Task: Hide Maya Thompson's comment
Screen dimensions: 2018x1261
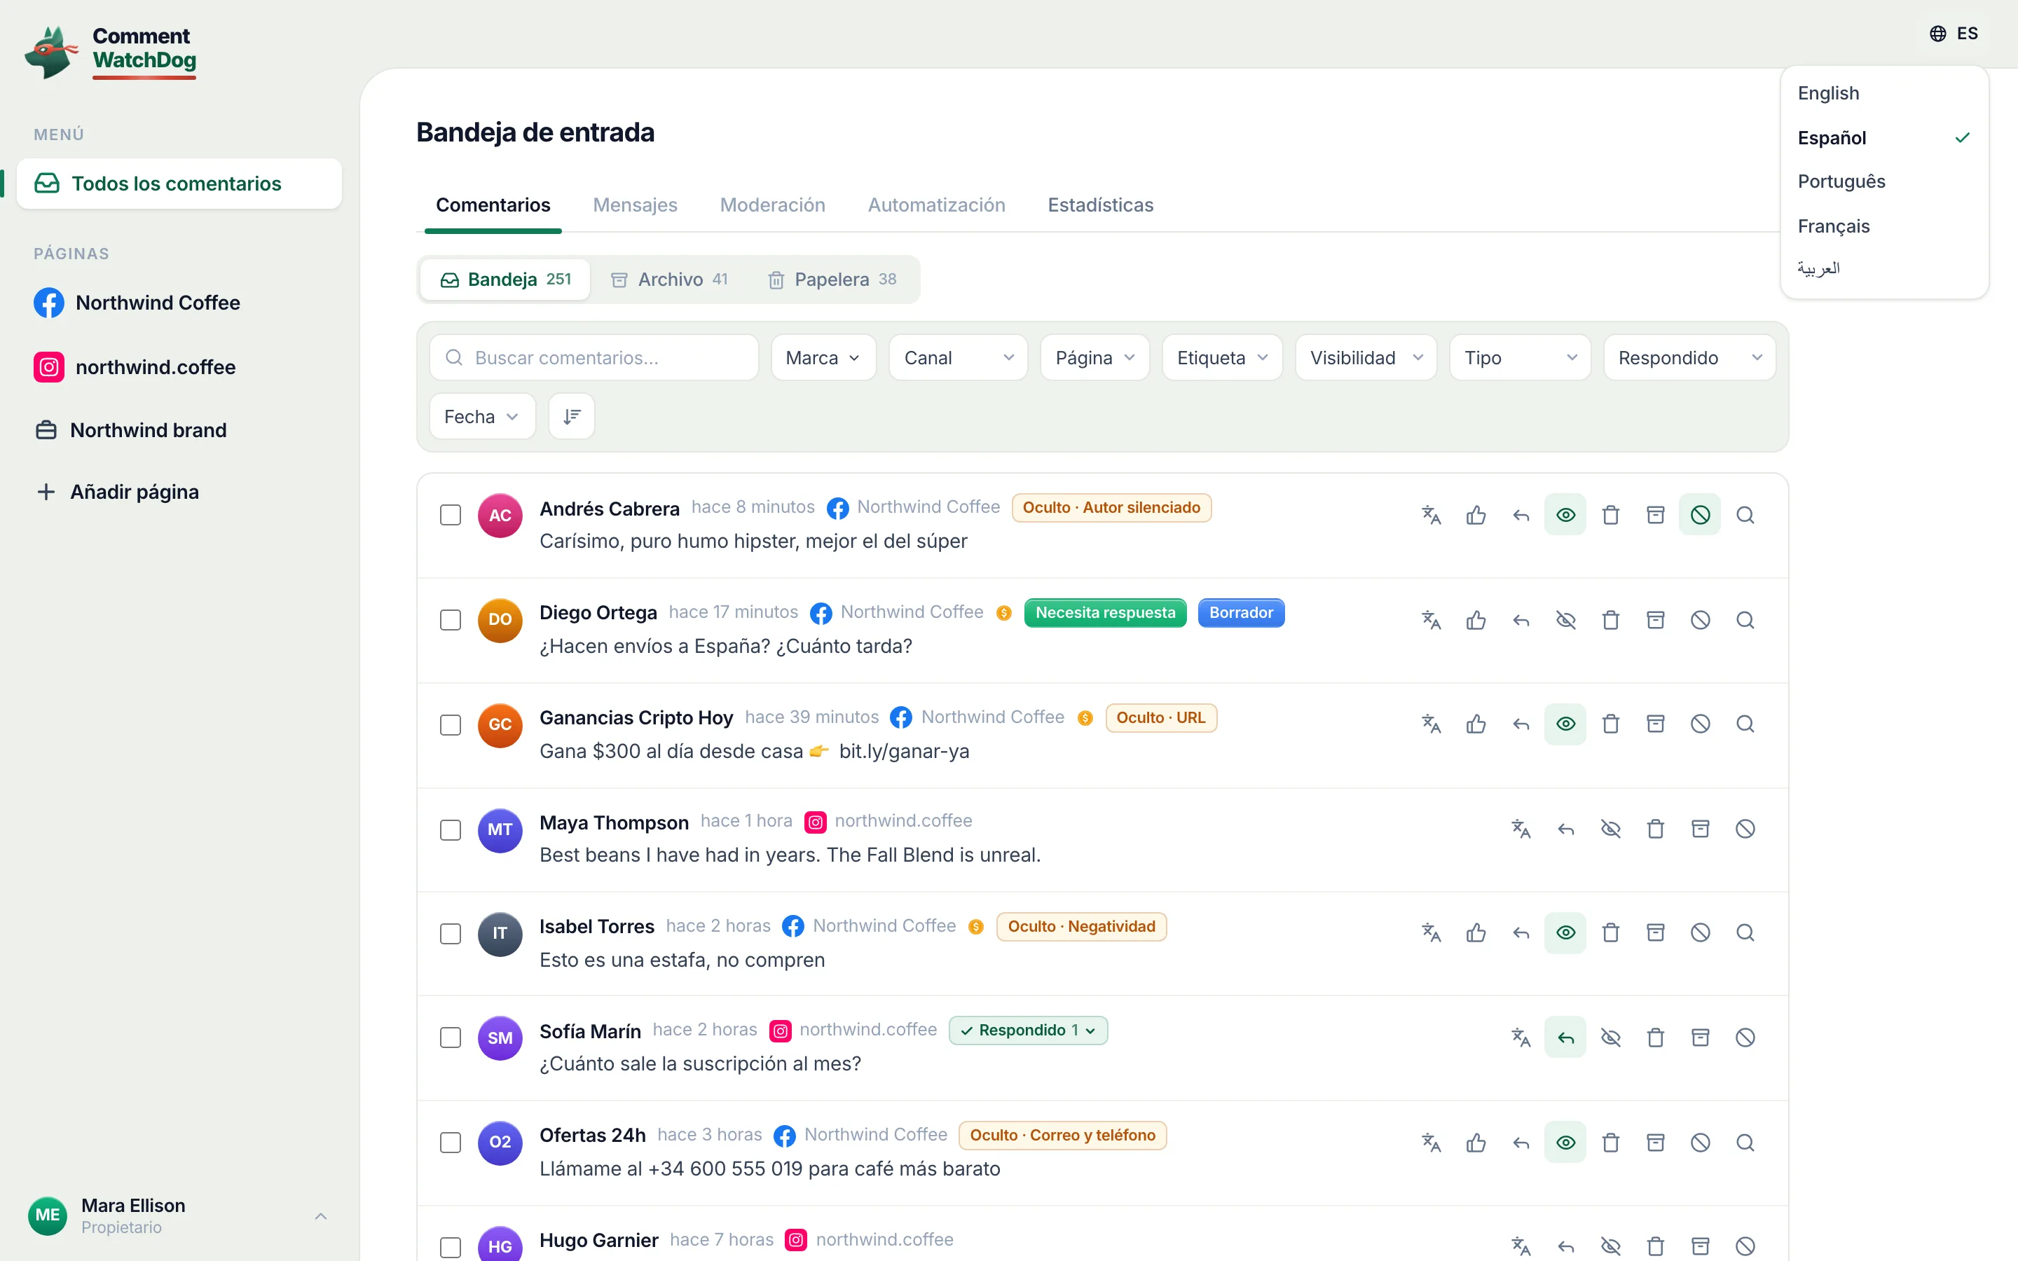Action: pos(1610,829)
